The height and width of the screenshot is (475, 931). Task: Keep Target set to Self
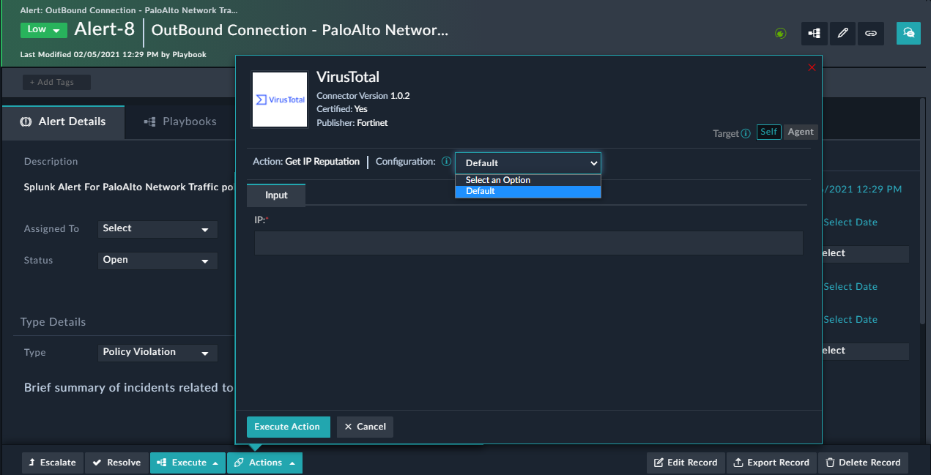768,132
